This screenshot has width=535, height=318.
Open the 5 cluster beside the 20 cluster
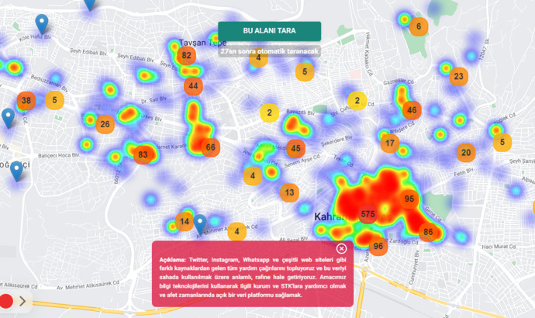pos(502,142)
